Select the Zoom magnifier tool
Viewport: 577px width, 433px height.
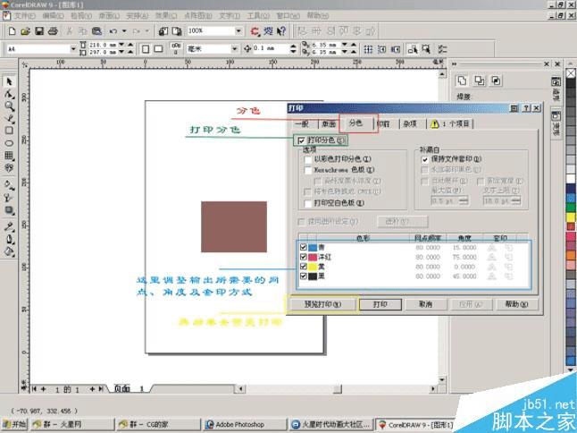[x=9, y=106]
